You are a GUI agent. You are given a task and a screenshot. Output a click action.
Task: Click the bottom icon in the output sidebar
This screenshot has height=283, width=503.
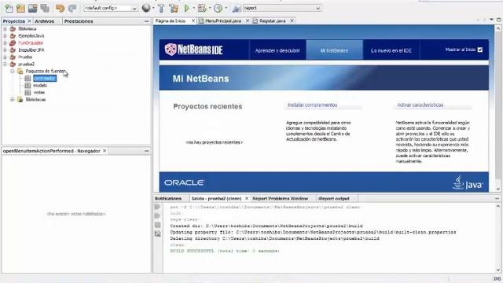click(x=157, y=234)
